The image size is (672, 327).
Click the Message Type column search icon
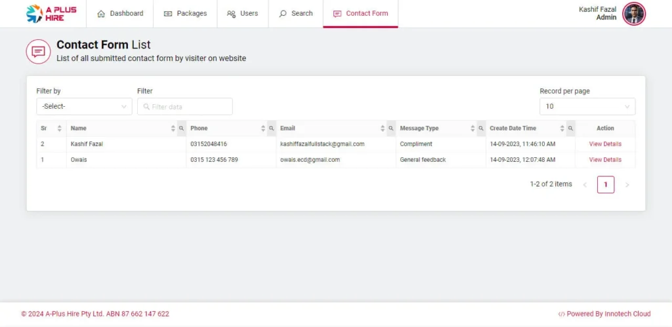pyautogui.click(x=480, y=128)
